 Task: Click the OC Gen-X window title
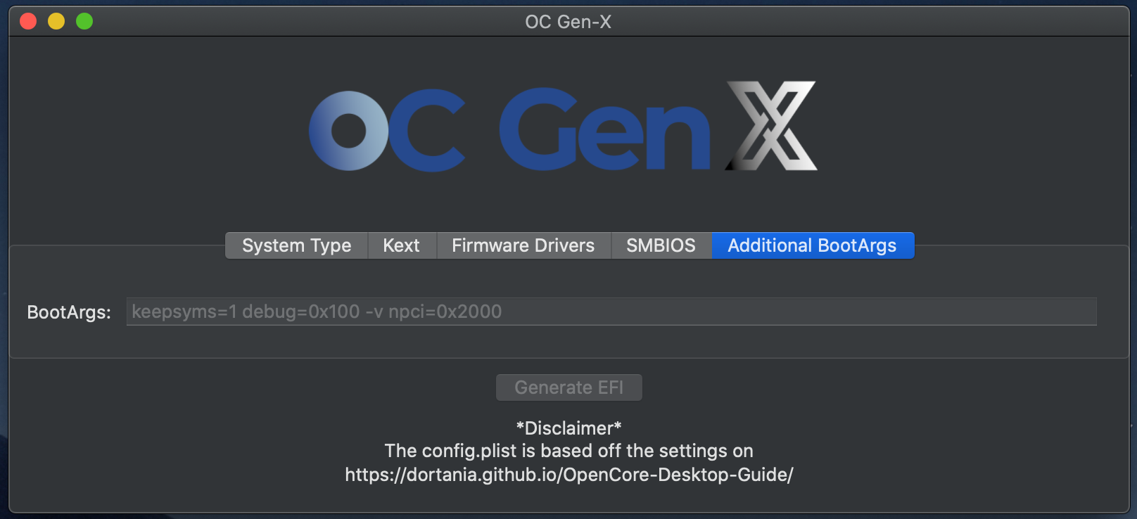568,22
